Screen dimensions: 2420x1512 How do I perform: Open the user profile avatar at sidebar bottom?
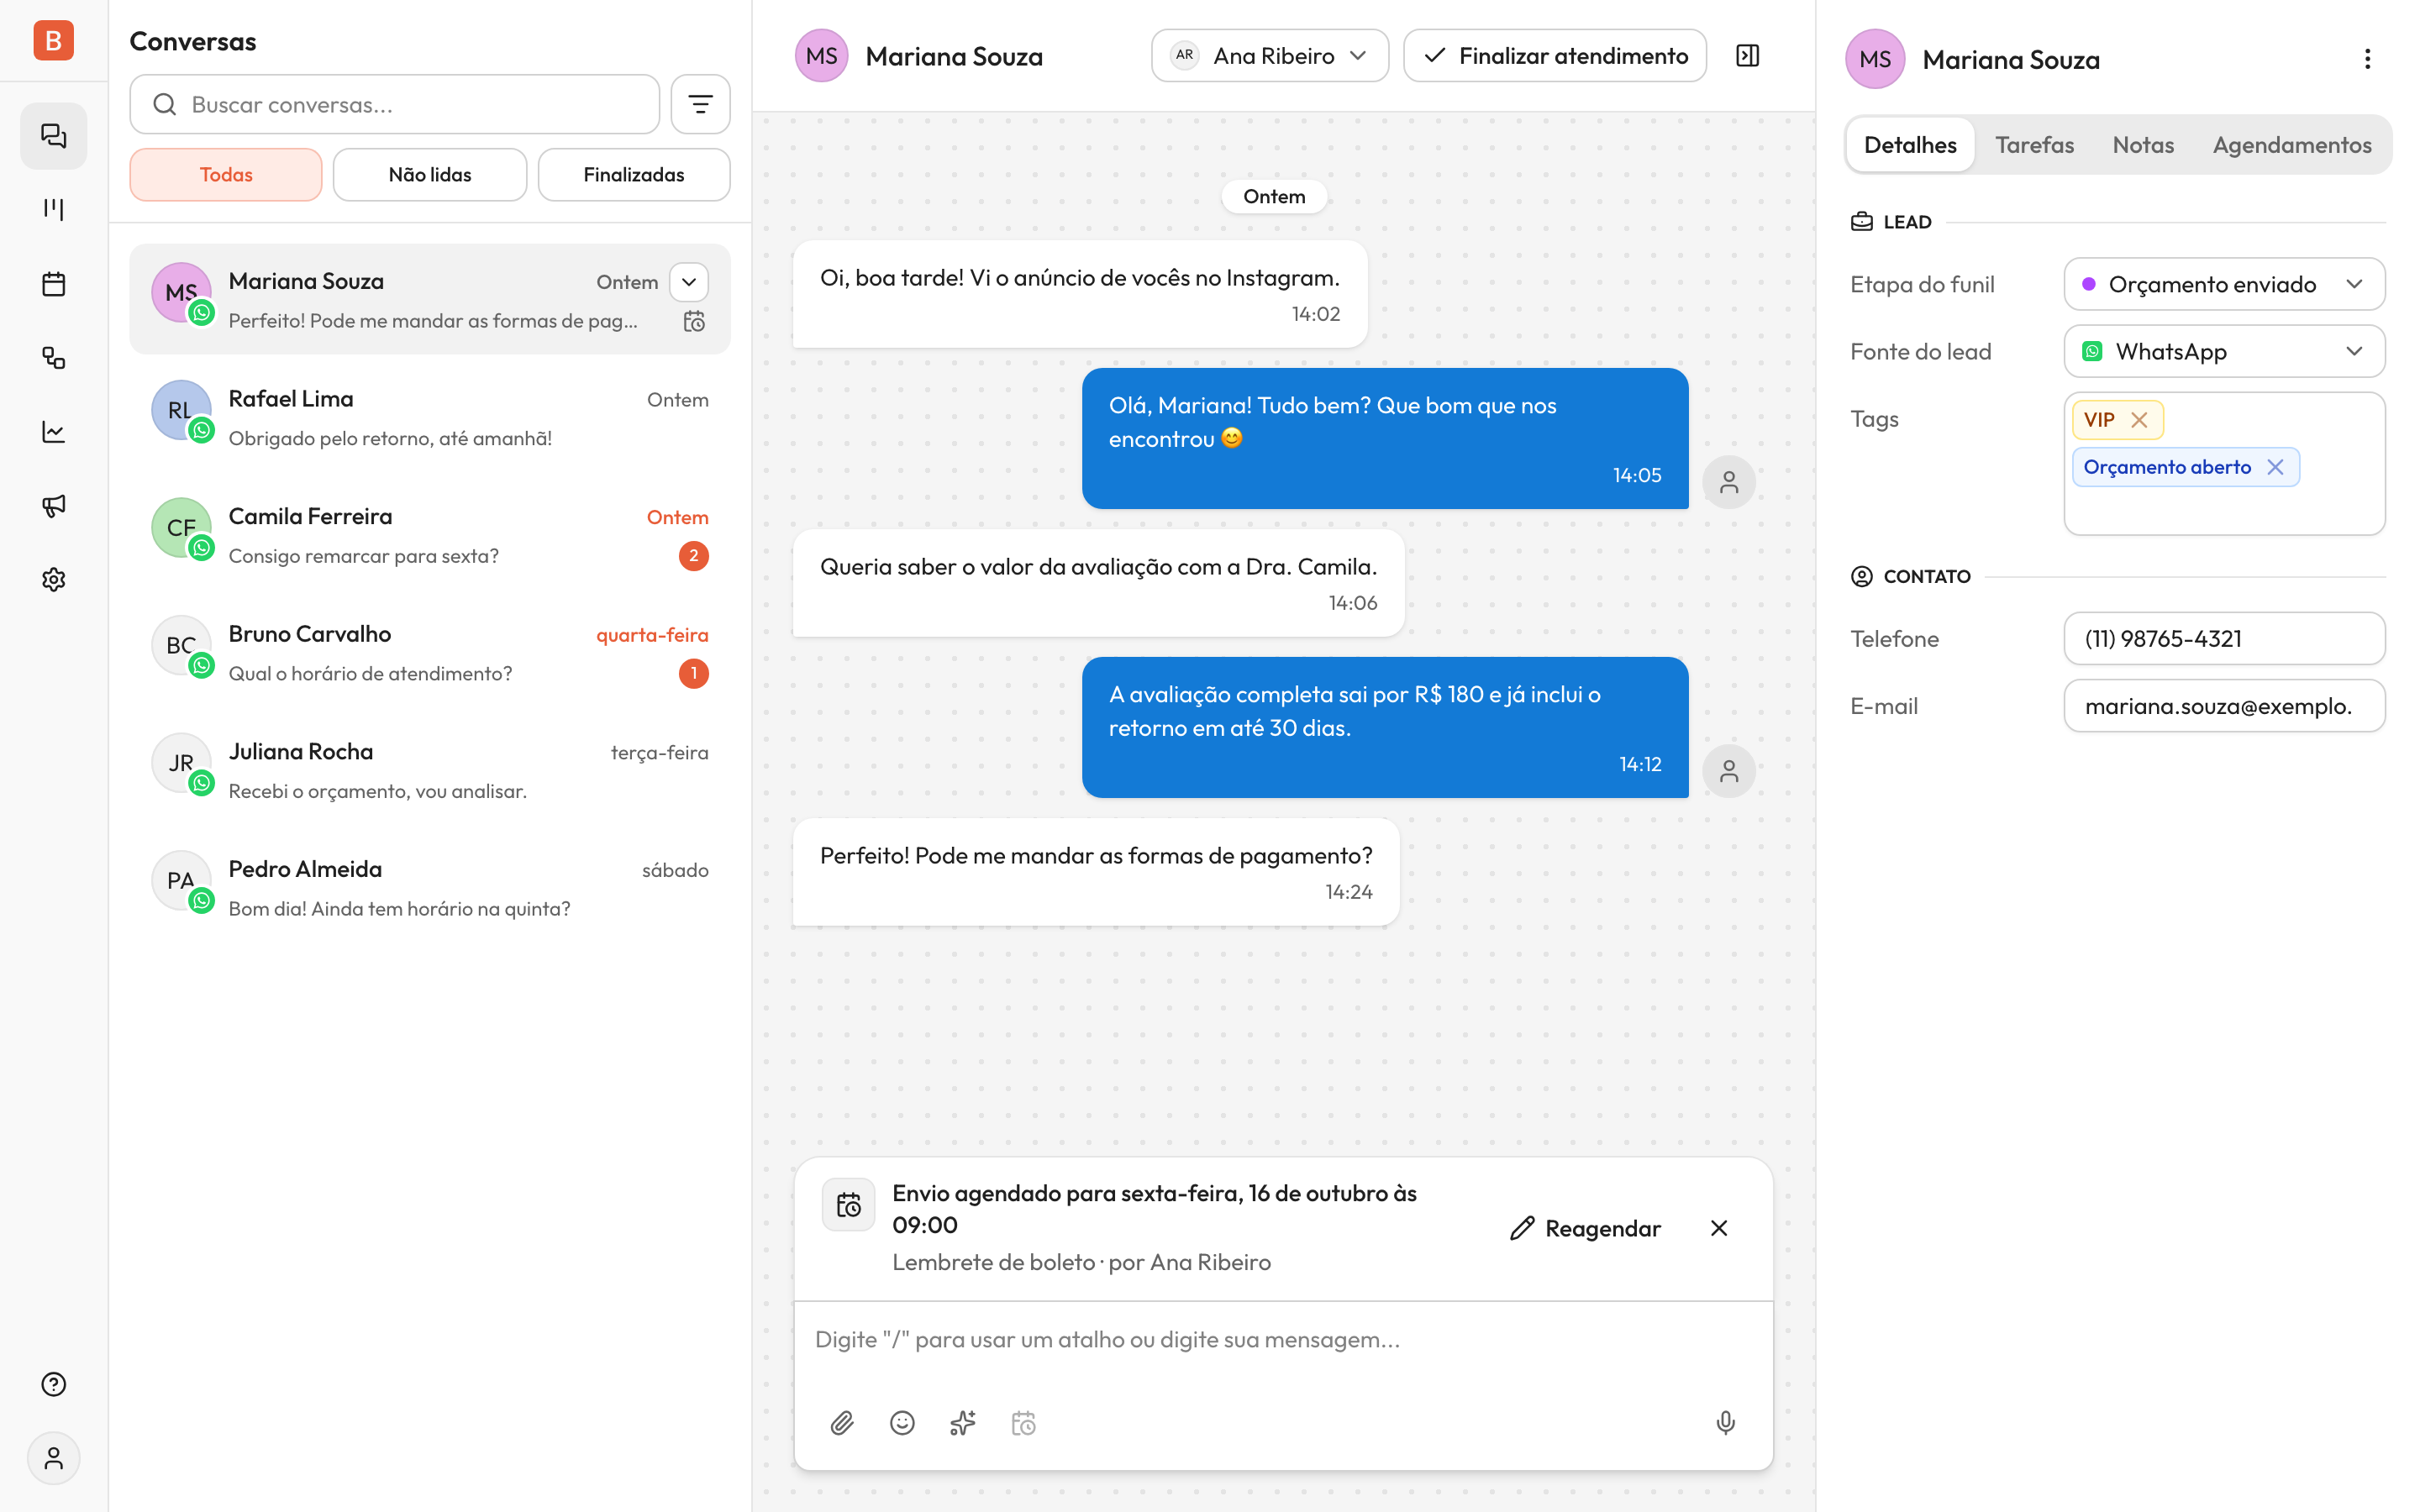(x=54, y=1458)
